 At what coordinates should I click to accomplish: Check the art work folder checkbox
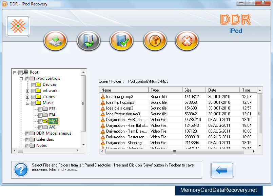tap(34, 91)
